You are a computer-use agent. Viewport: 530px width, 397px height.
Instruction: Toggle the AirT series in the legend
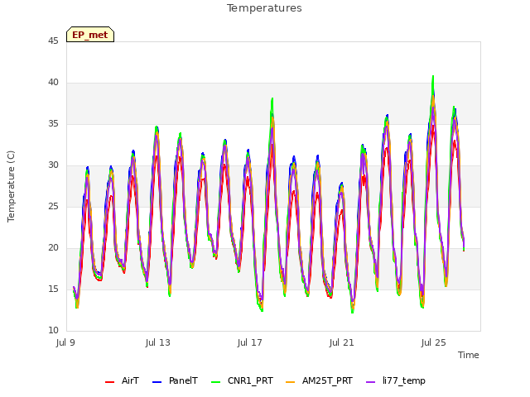coord(122,381)
